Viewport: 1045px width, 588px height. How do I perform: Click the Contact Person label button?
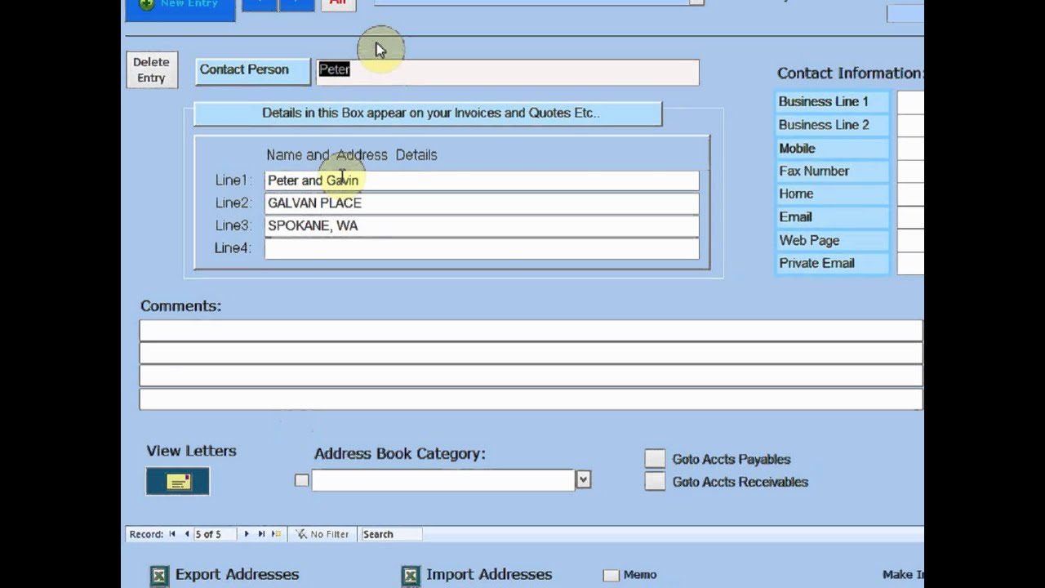(253, 71)
